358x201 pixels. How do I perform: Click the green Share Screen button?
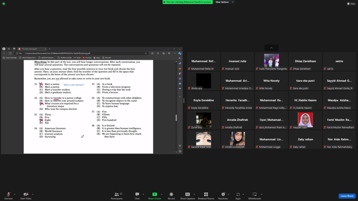pos(154,195)
